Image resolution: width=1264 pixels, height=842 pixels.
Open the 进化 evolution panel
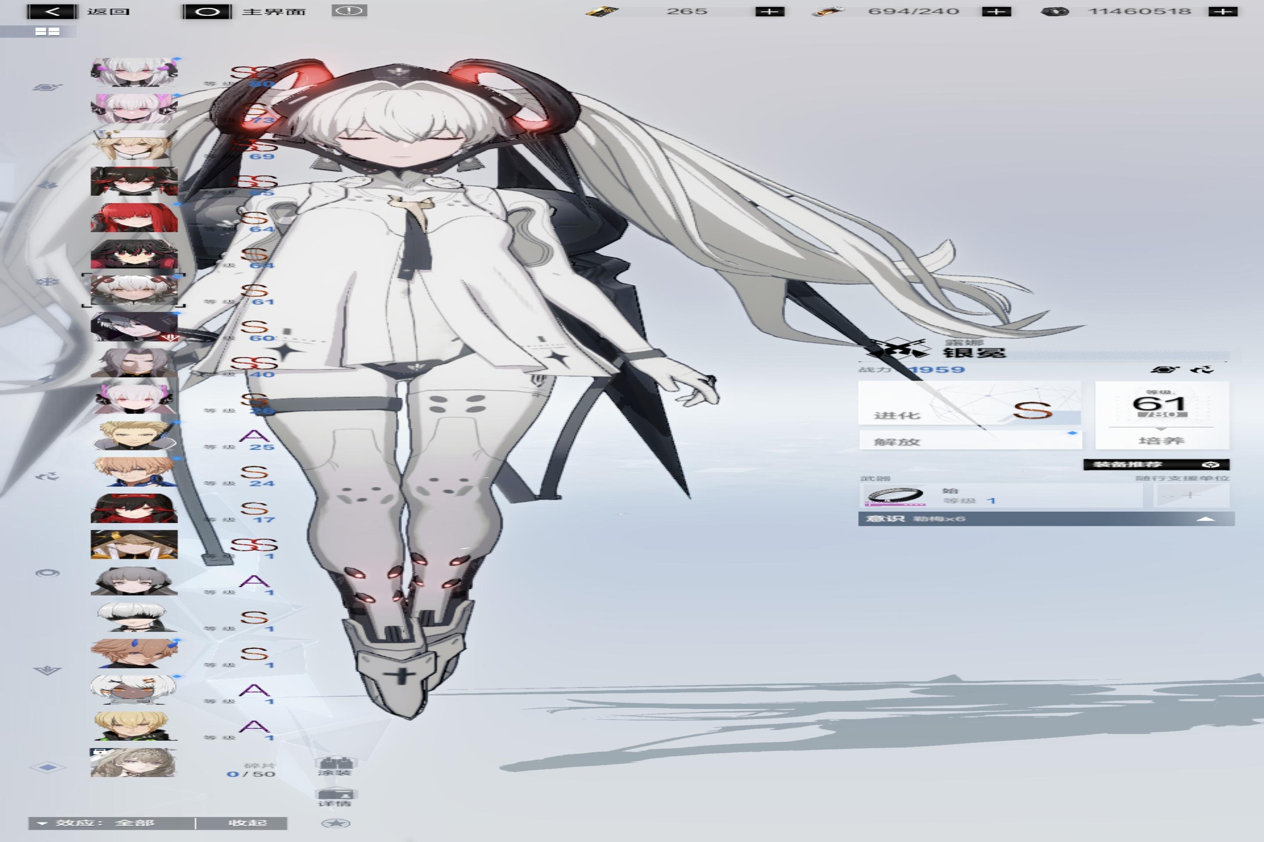click(x=970, y=403)
